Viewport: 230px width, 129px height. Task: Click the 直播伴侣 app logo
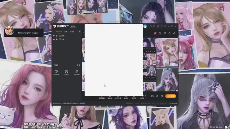(x=61, y=26)
